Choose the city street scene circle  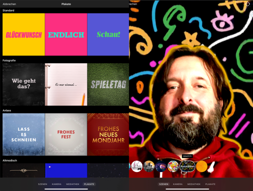click(x=149, y=167)
